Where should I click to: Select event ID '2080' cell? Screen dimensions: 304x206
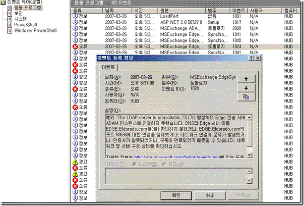point(237,28)
